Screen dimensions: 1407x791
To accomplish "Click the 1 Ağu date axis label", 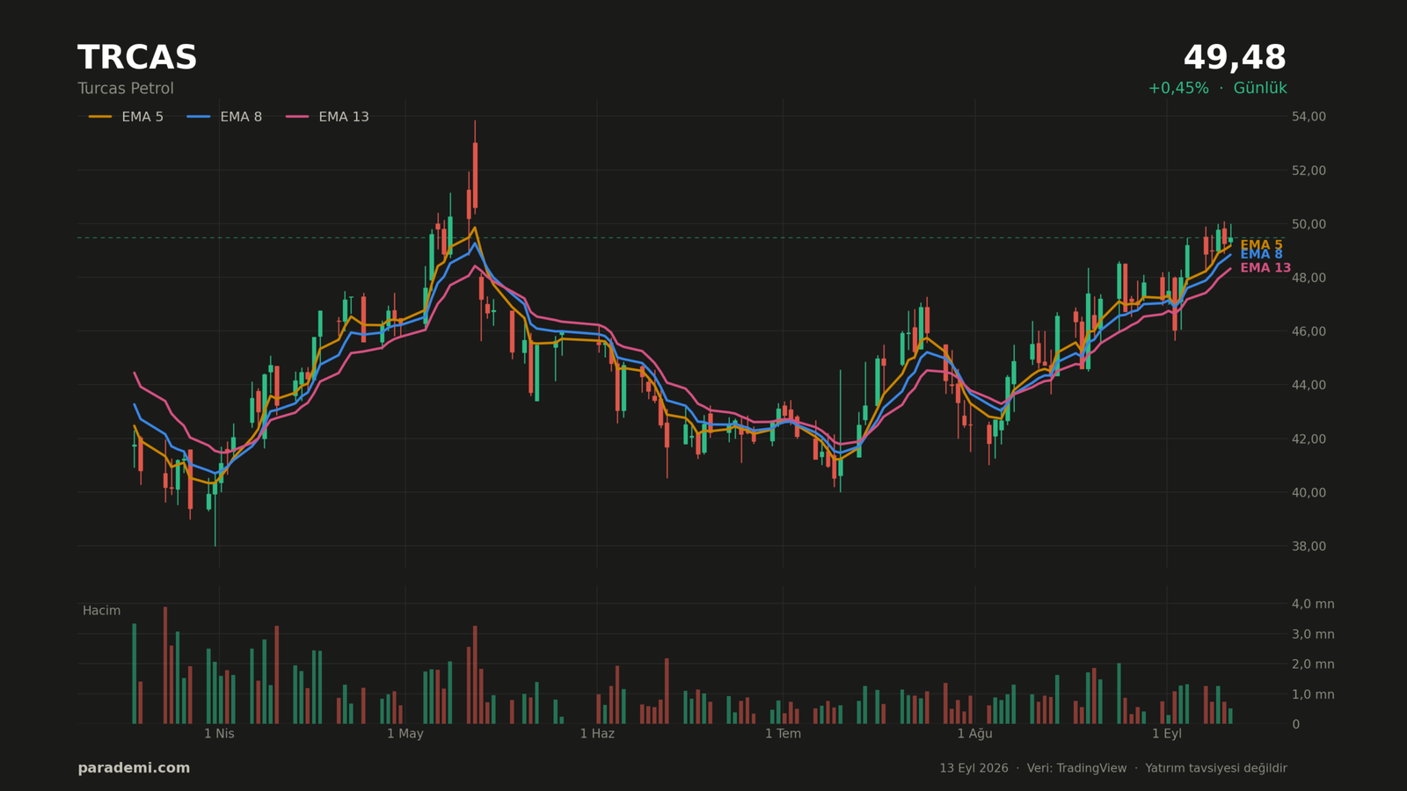I will pyautogui.click(x=974, y=734).
